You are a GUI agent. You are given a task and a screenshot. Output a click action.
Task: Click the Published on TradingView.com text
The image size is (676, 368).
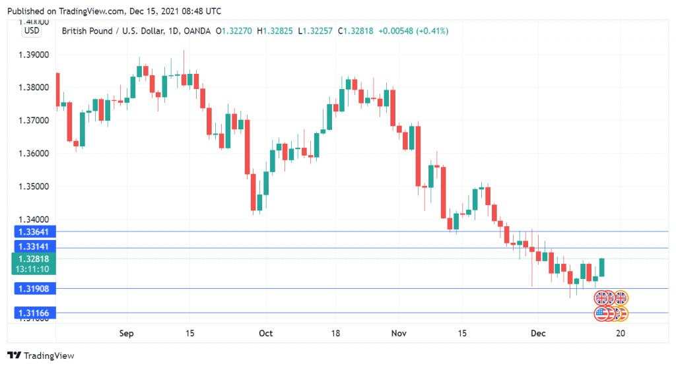coord(114,11)
